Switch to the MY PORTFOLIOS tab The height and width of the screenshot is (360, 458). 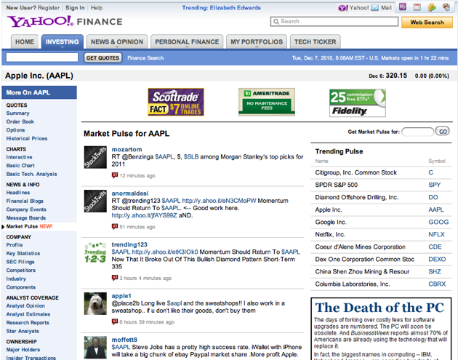257,41
